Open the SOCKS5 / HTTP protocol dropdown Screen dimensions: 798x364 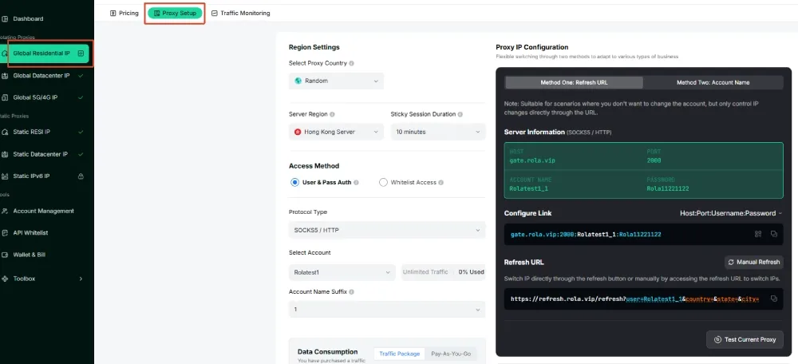point(387,230)
